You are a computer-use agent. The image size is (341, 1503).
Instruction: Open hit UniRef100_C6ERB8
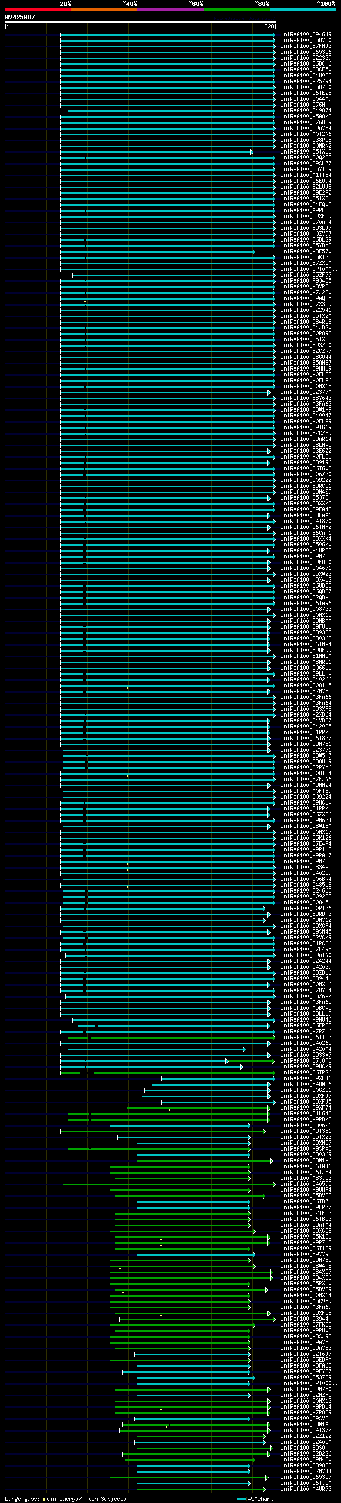[306, 1026]
